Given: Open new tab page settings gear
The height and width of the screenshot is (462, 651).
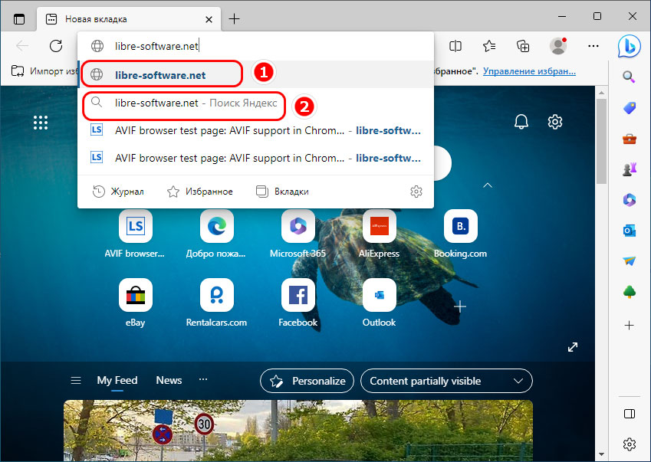Looking at the screenshot, I should pyautogui.click(x=554, y=122).
